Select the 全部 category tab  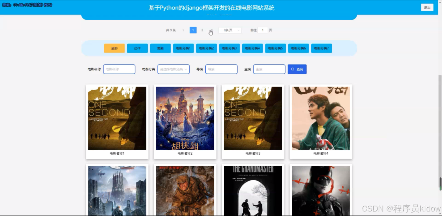tap(114, 48)
